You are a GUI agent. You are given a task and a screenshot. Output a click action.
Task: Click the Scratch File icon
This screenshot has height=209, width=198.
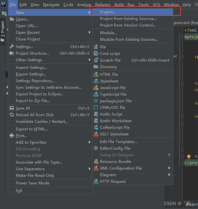[96, 60]
